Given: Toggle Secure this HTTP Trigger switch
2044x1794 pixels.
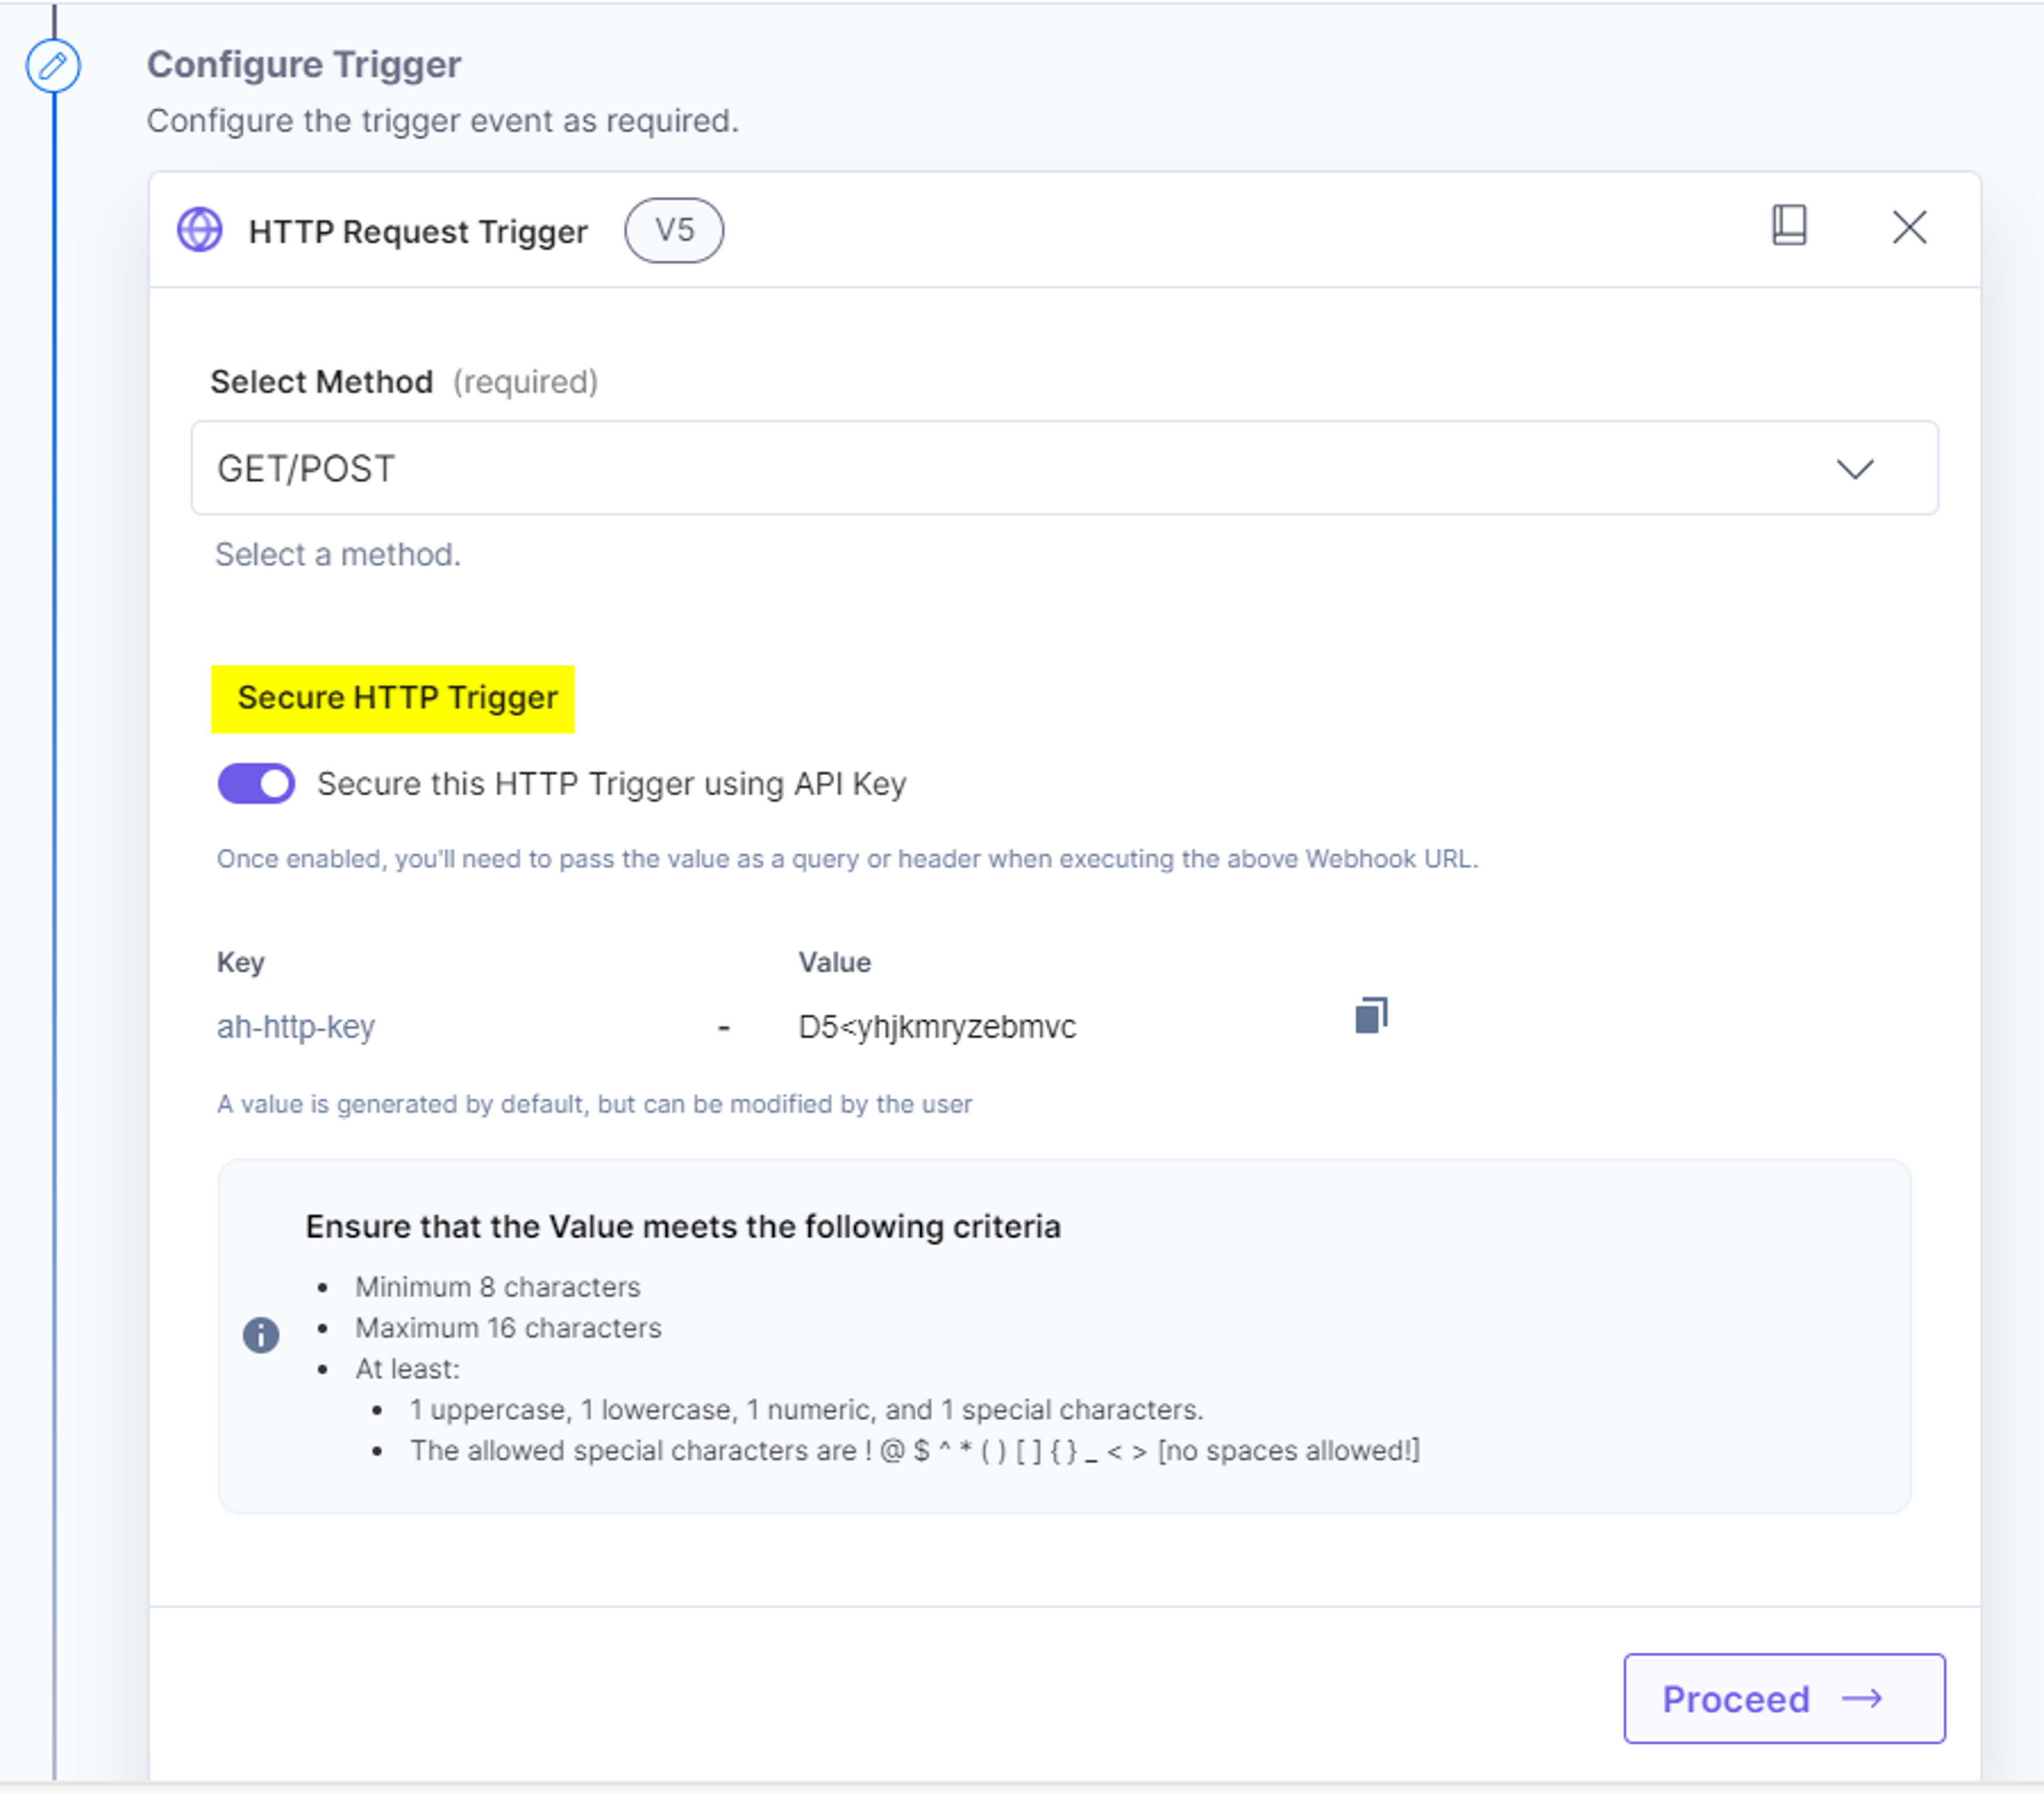Looking at the screenshot, I should (256, 783).
